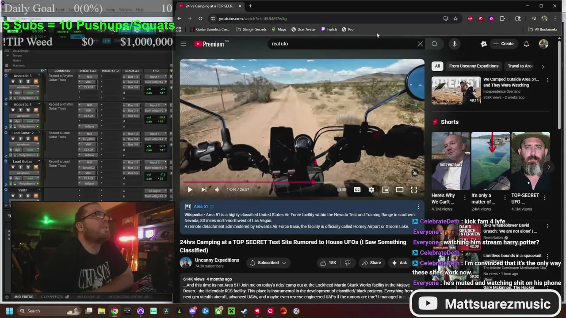The image size is (566, 318).
Task: Open InTune insert on Lead Guitar
Action: click(x=88, y=183)
